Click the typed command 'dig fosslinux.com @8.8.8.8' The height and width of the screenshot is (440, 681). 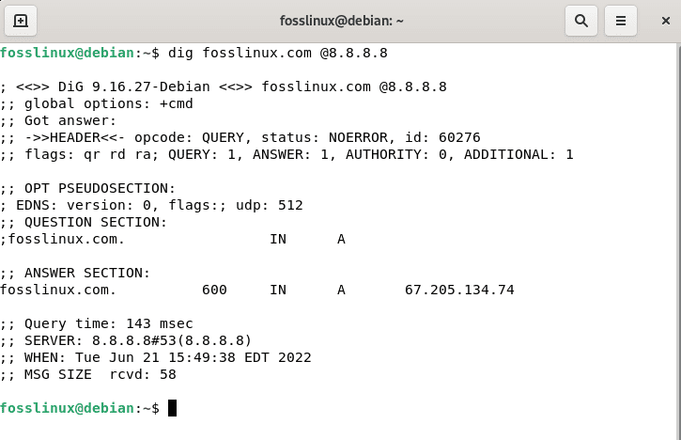[x=277, y=53]
